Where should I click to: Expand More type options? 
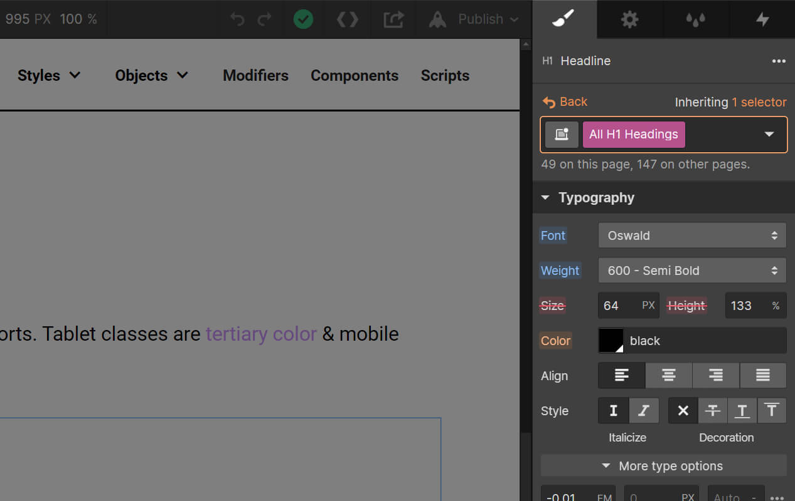pos(663,466)
